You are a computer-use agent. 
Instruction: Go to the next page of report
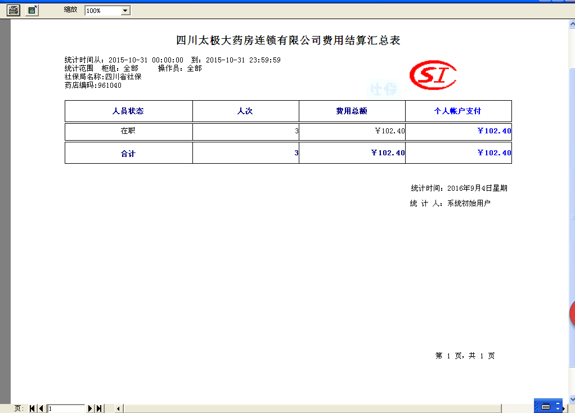click(x=90, y=408)
